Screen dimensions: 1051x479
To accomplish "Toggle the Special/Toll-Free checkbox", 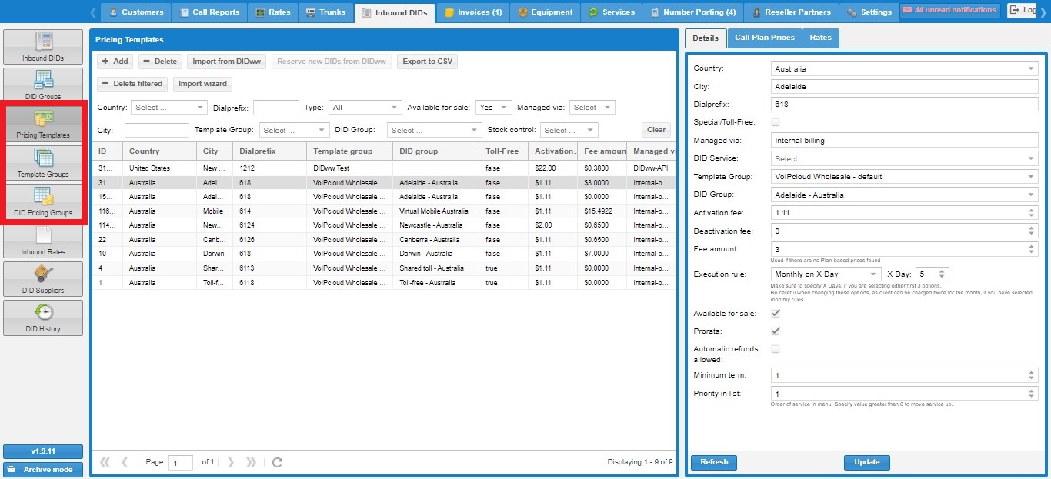I will (x=776, y=122).
